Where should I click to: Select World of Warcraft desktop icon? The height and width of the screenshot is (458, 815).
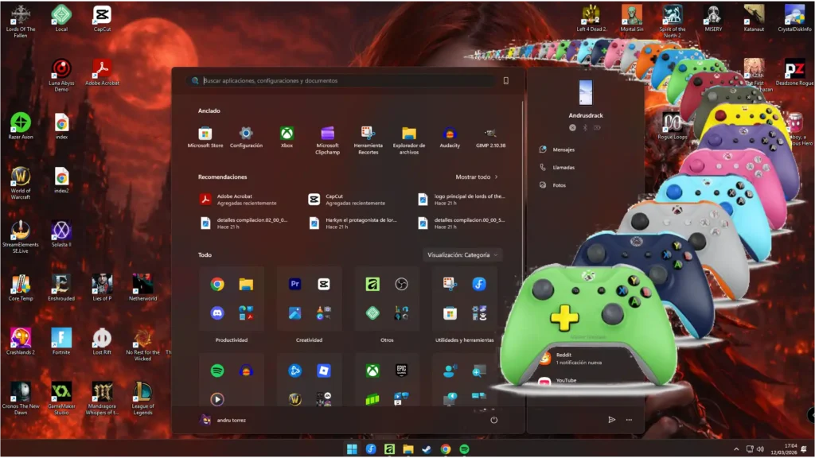(20, 183)
